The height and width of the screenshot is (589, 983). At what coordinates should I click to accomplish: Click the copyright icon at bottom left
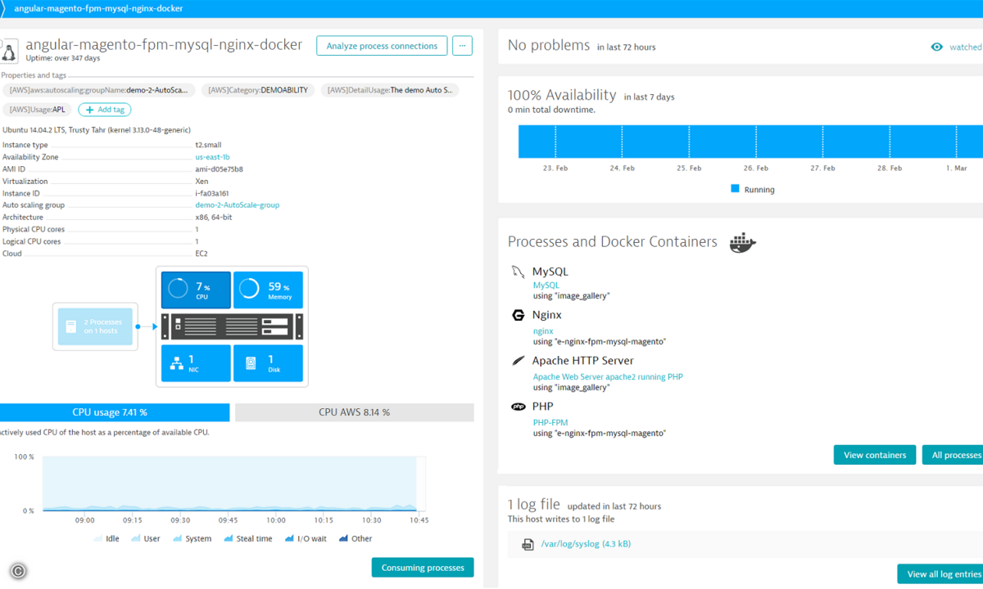click(x=18, y=572)
